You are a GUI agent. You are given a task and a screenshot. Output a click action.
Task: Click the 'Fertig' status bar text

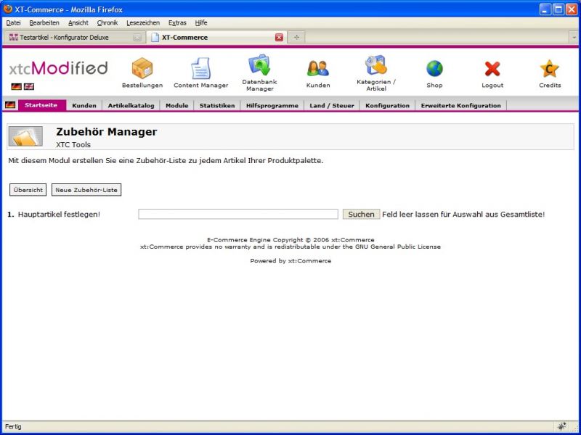13,426
